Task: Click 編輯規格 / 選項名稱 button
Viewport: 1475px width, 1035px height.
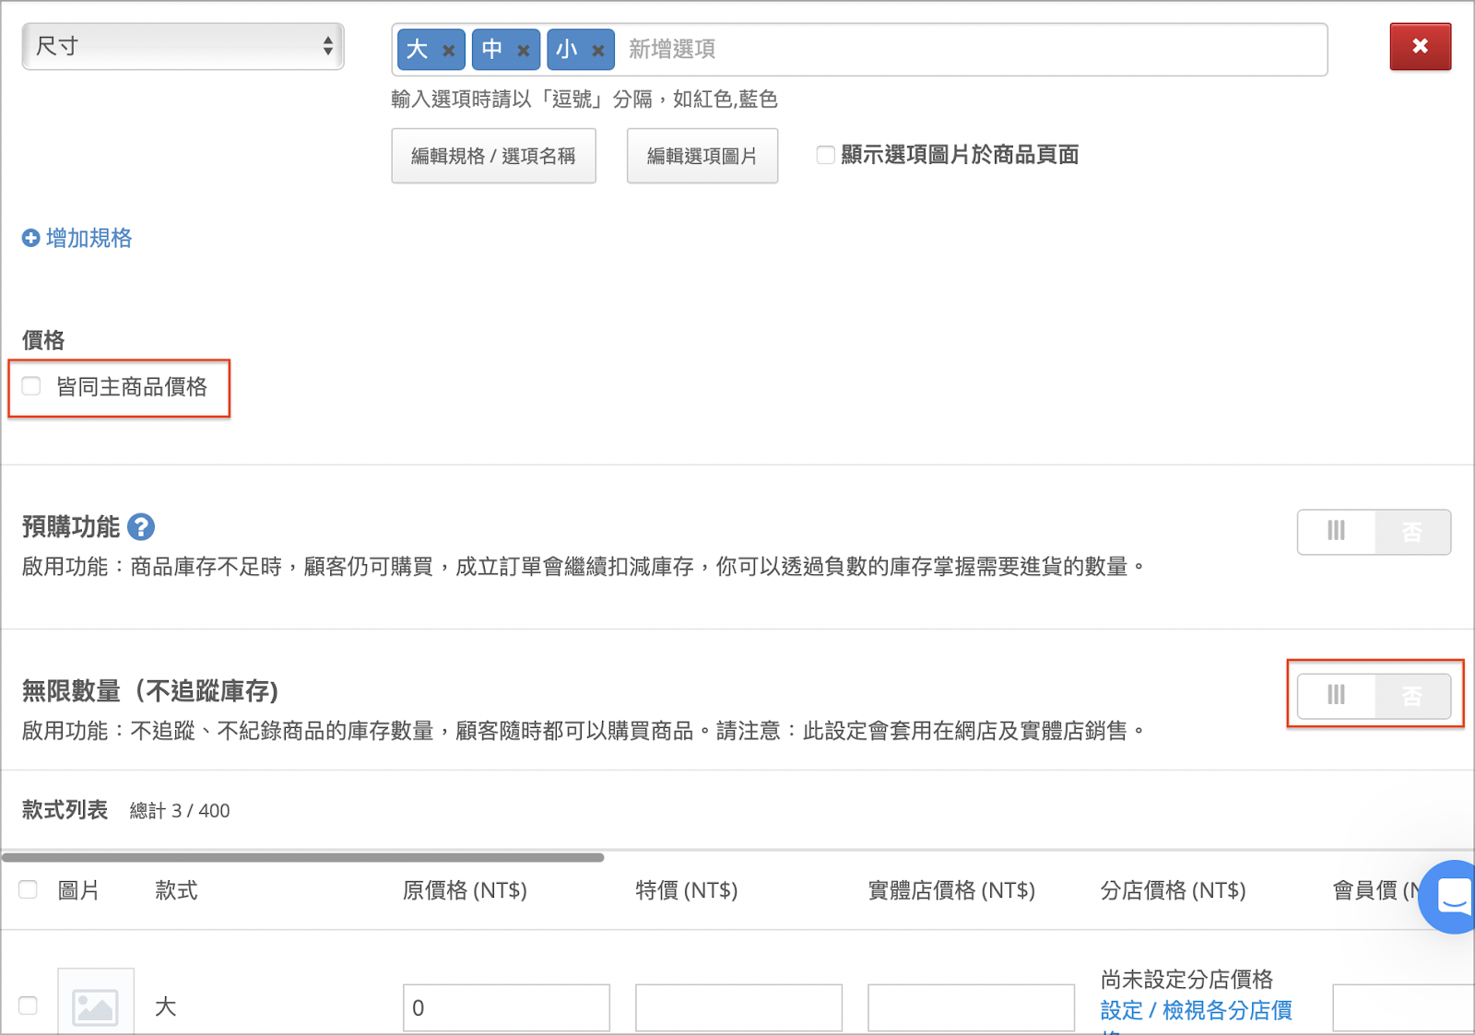Action: pos(493,156)
